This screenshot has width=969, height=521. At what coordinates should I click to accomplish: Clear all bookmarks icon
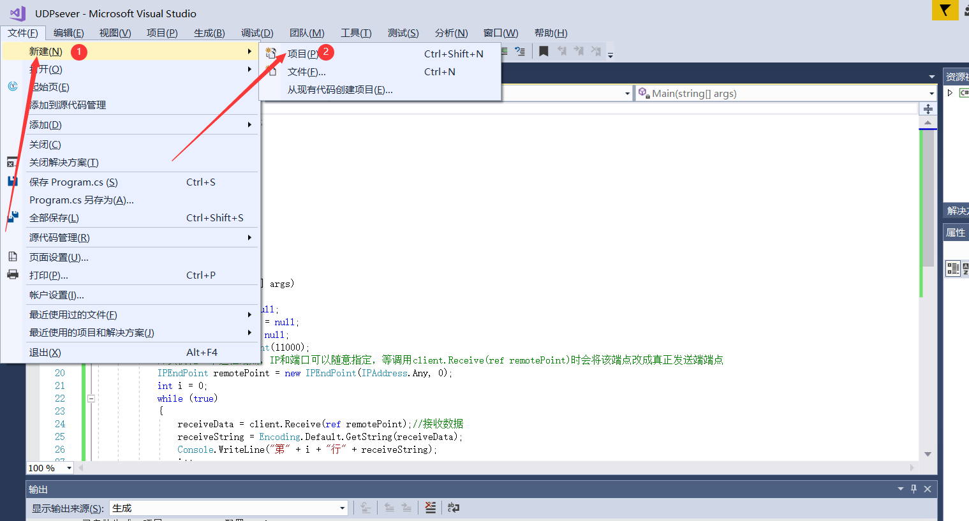coord(595,51)
